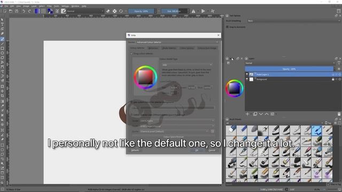Screen dimensions: 342x192
Task: Open the File menu
Action: tap(6, 6)
